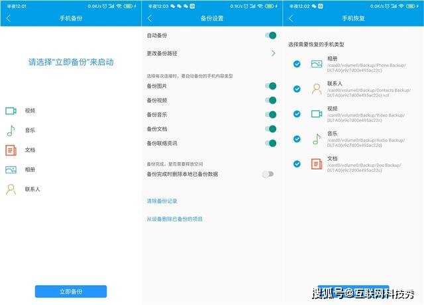Turn off the 自动备份 switch
Viewport: 424px width, 305px height.
click(271, 35)
